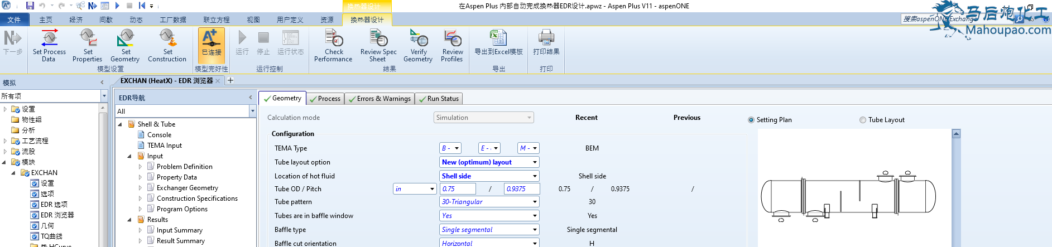
Task: Open Review Profiles
Action: coord(452,46)
